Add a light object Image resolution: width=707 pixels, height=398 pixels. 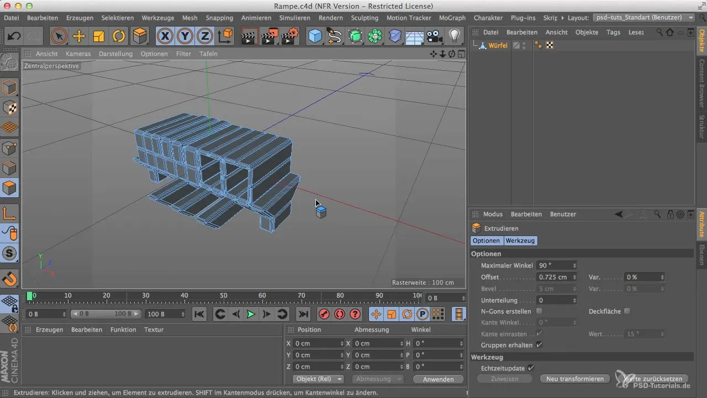[455, 36]
